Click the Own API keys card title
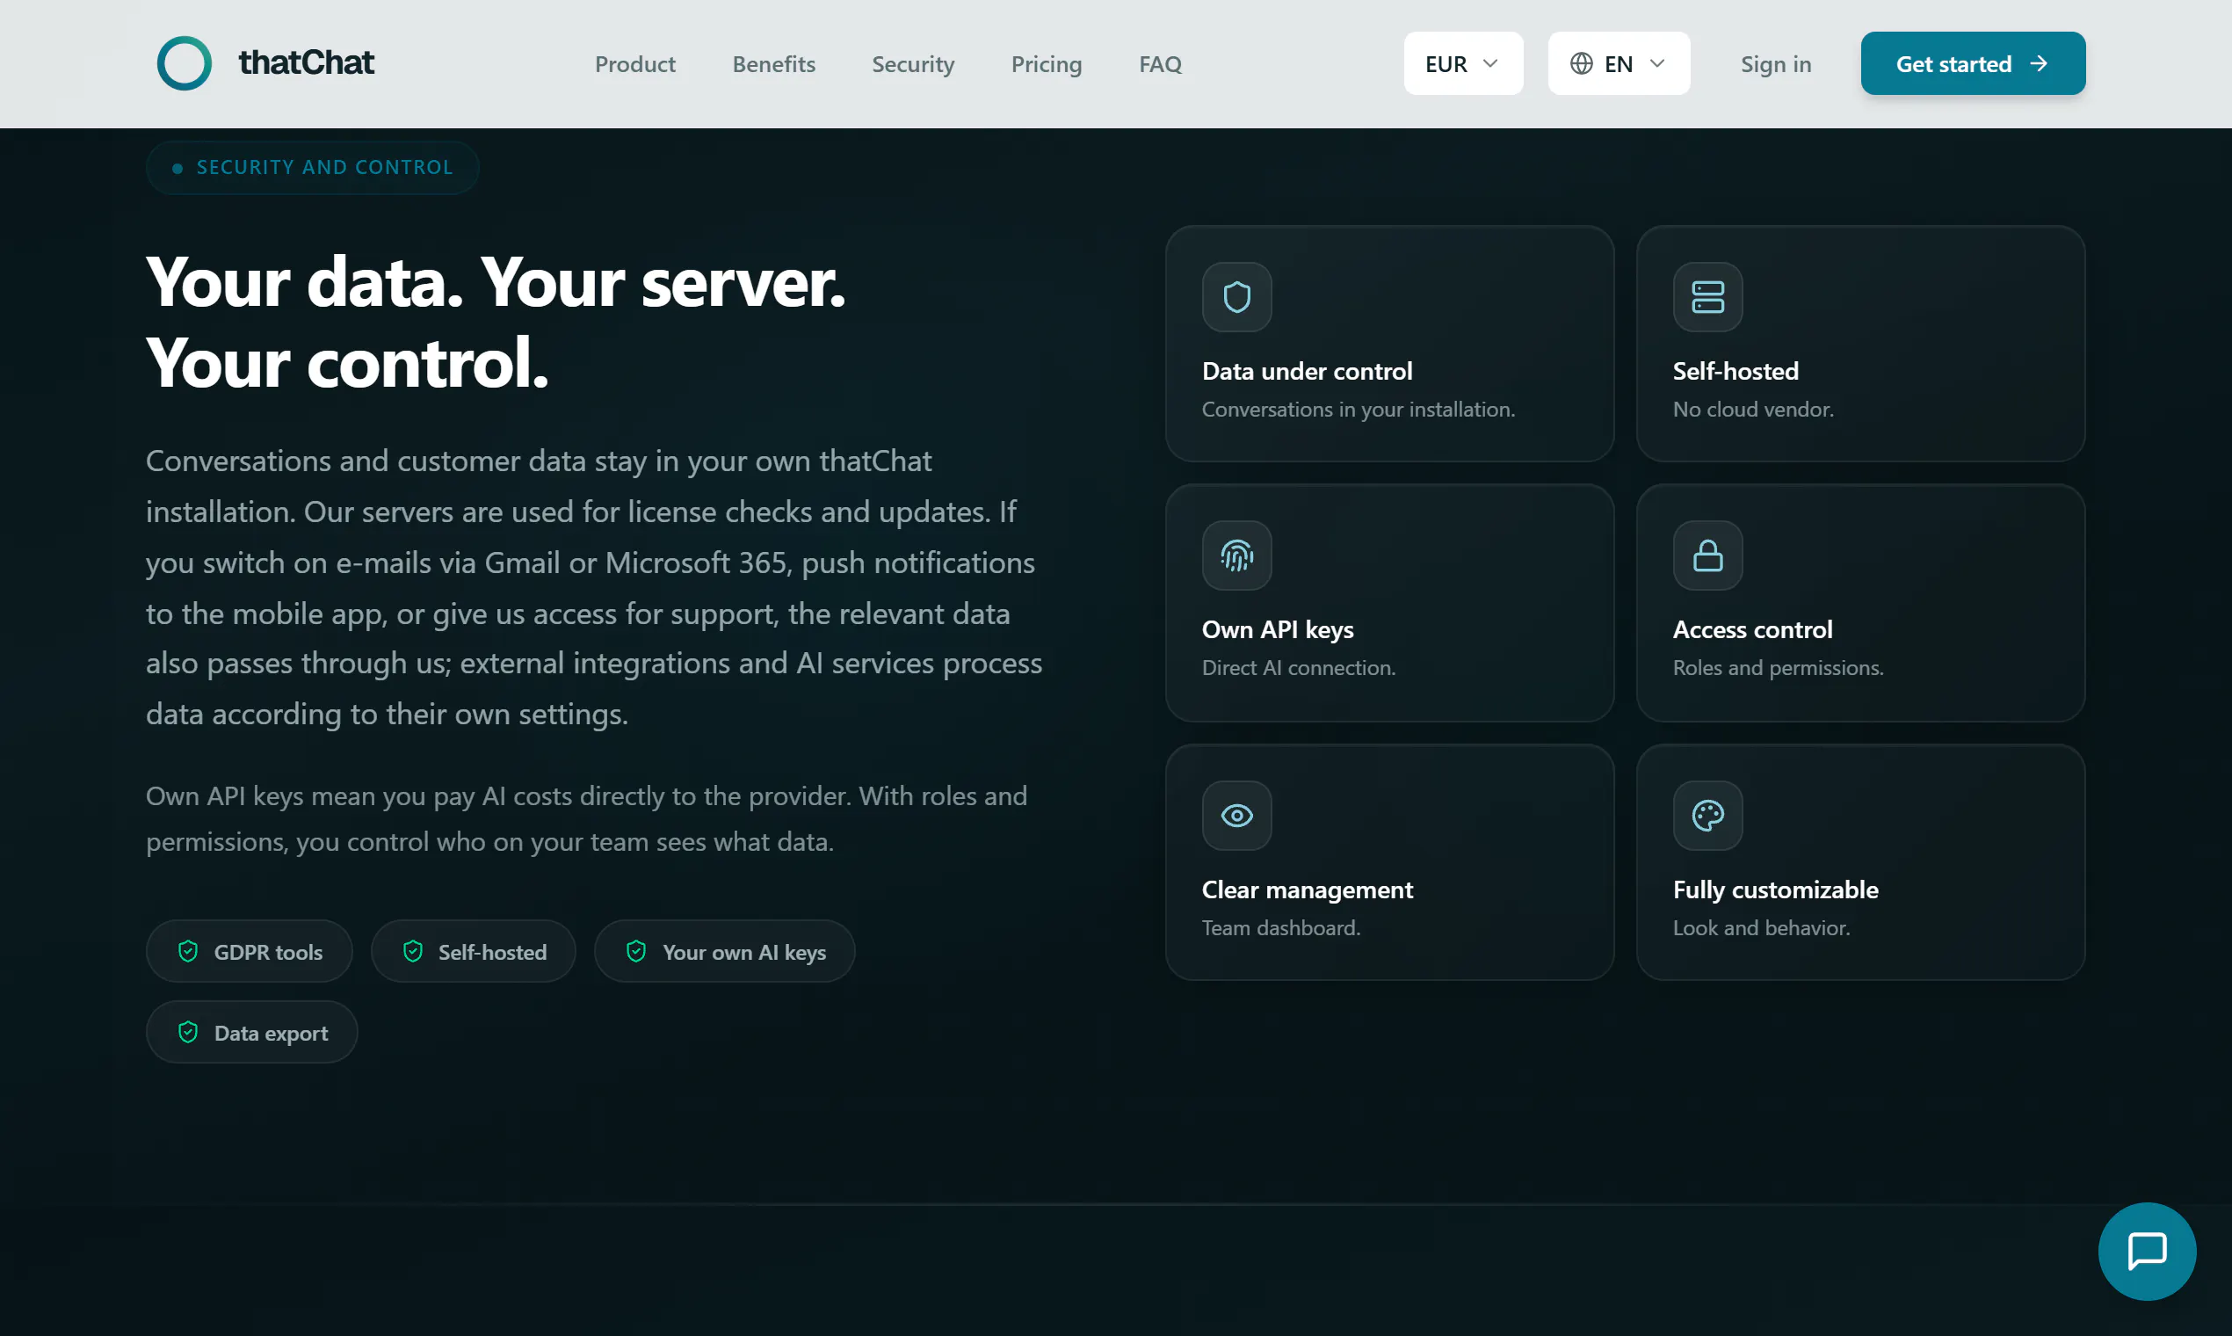The image size is (2232, 1336). (x=1277, y=629)
